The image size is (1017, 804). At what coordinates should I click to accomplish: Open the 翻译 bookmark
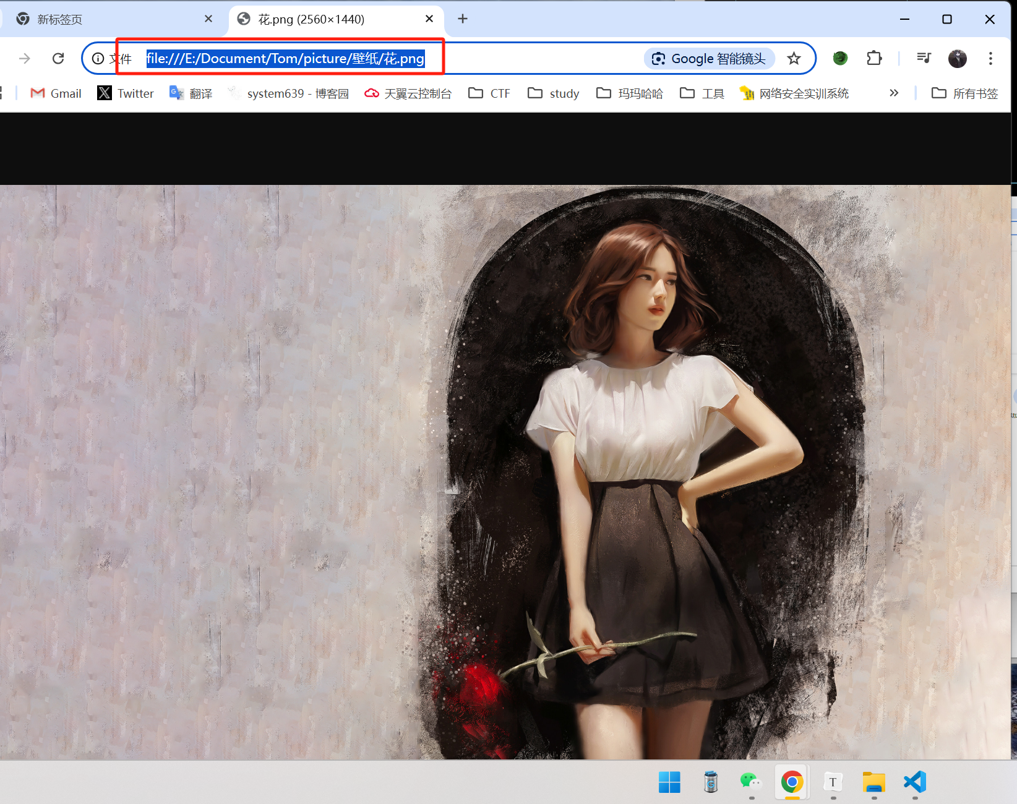pos(191,93)
